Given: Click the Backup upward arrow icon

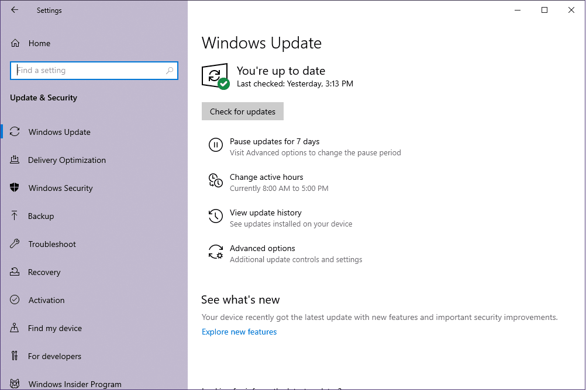Looking at the screenshot, I should tap(14, 215).
